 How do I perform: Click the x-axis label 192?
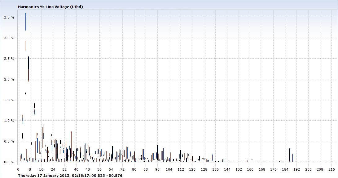297,169
